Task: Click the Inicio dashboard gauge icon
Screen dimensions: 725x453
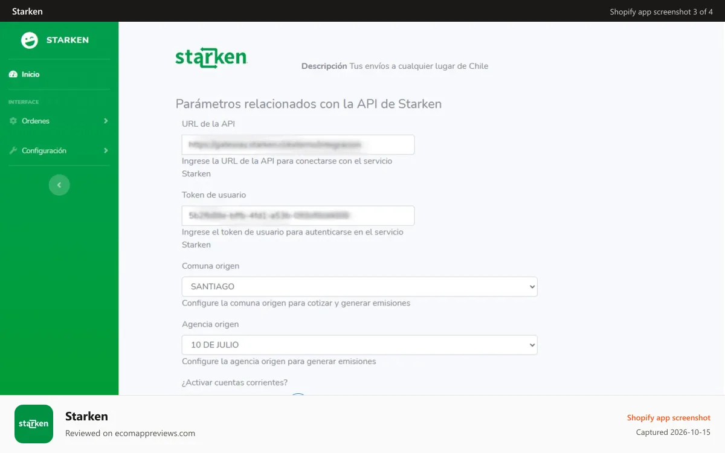Action: (x=13, y=74)
